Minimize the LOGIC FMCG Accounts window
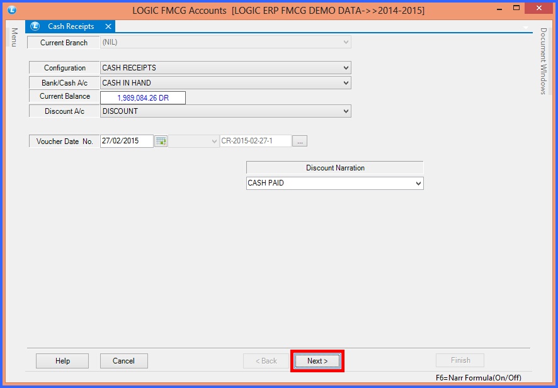The height and width of the screenshot is (388, 558). 499,9
